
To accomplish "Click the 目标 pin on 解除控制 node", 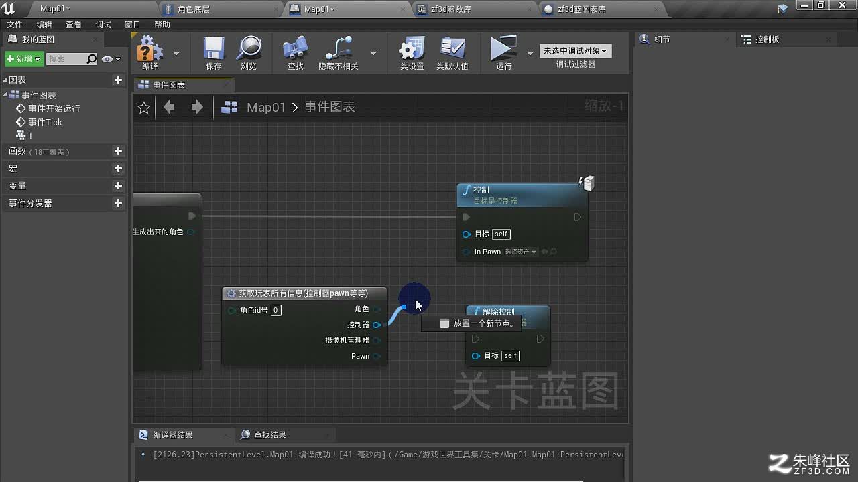I will (475, 355).
